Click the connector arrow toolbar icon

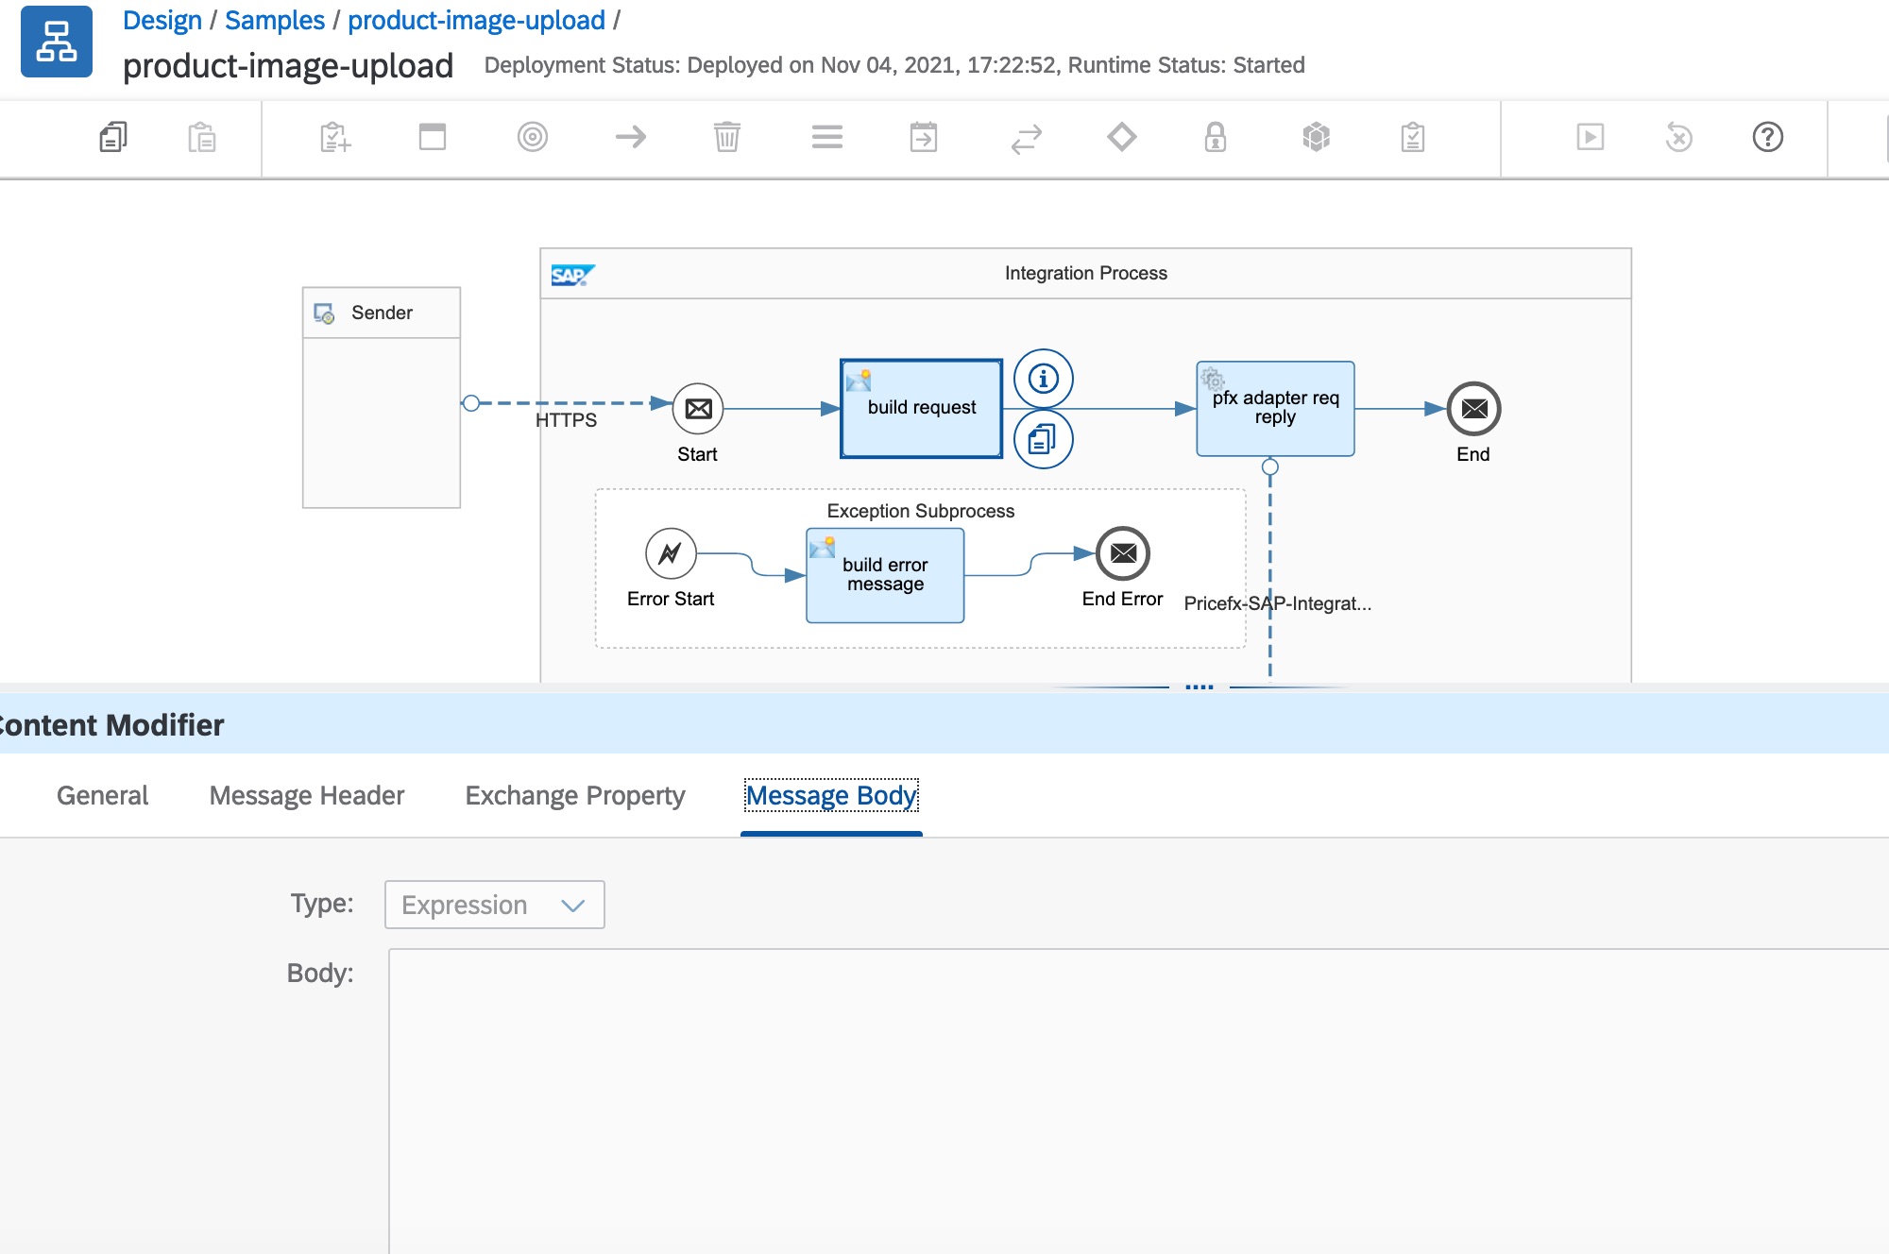[630, 138]
